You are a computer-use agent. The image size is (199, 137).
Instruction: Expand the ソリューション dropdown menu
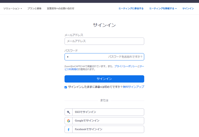point(13,9)
